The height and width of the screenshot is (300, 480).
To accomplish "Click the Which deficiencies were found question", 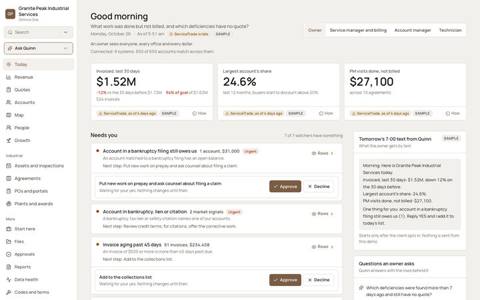I will tap(409, 291).
